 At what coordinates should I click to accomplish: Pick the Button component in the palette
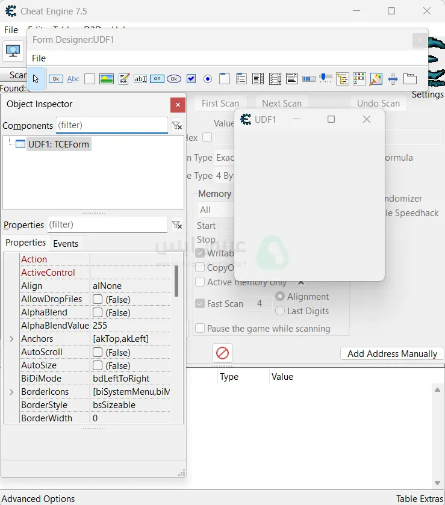click(56, 79)
